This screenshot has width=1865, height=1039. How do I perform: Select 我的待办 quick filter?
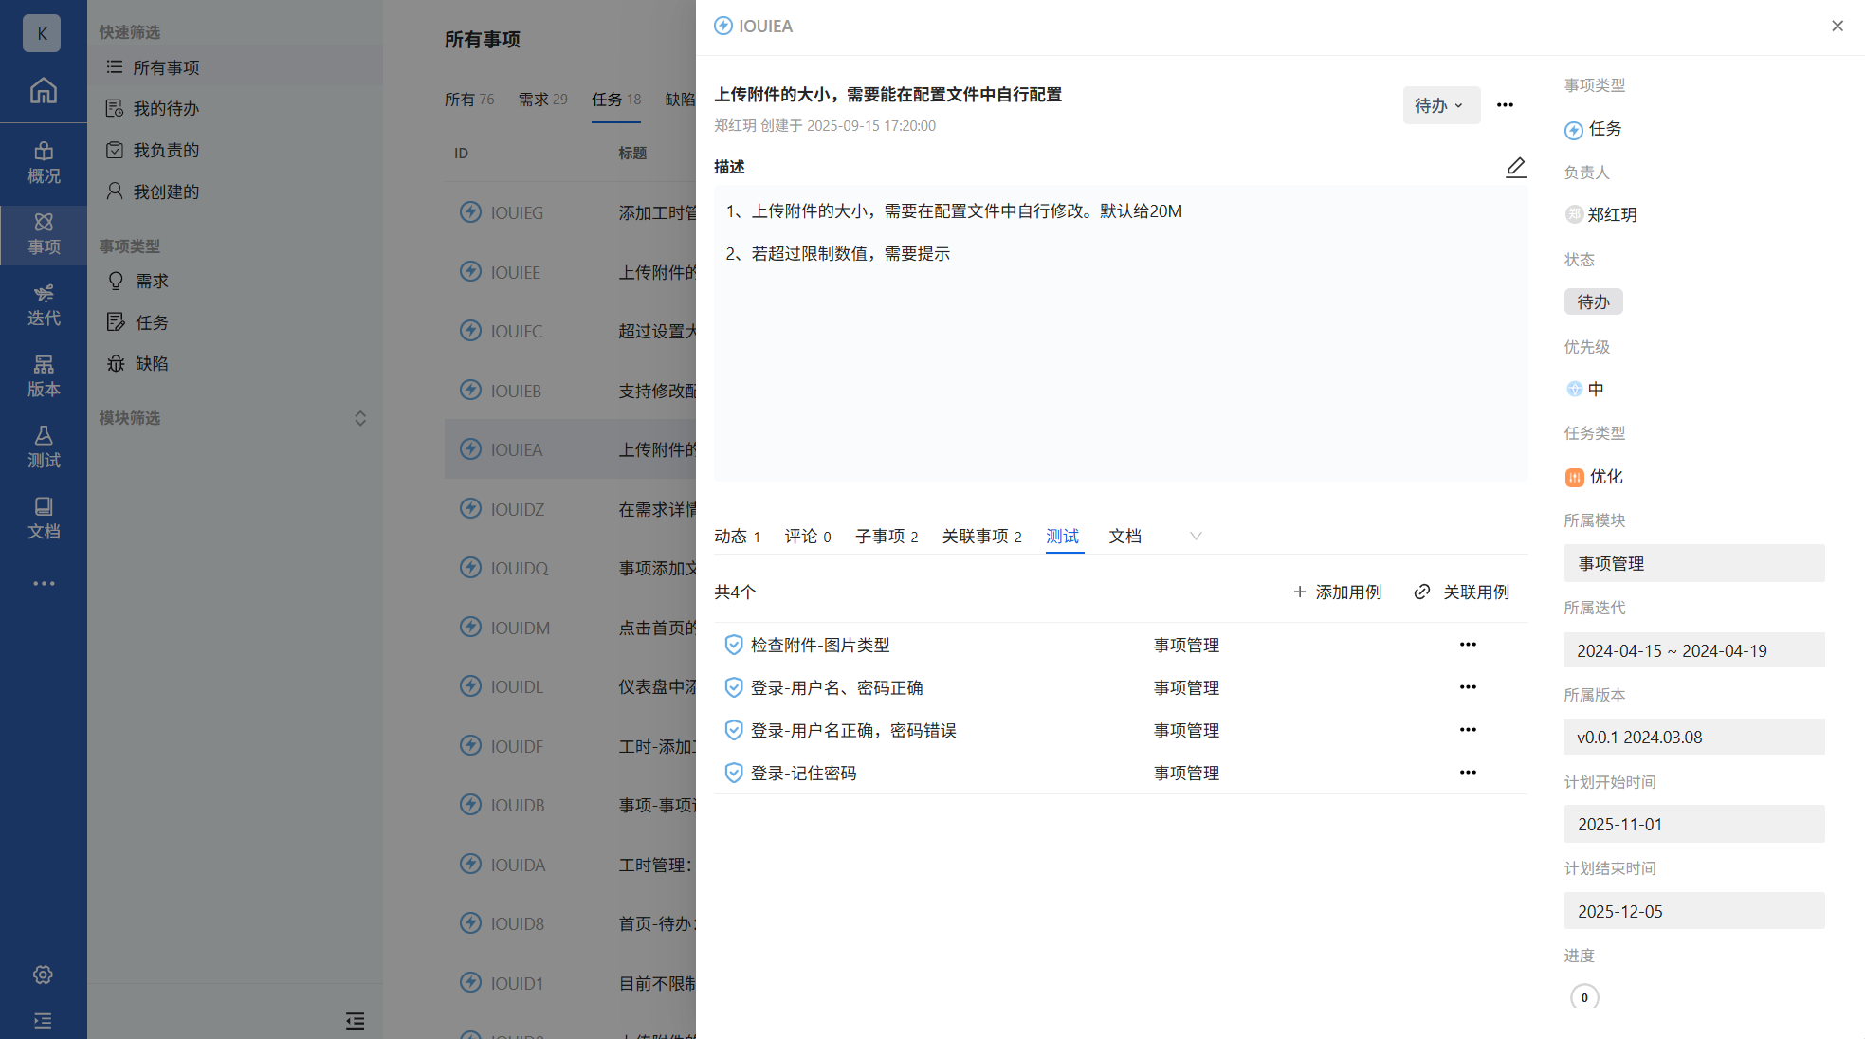click(166, 108)
